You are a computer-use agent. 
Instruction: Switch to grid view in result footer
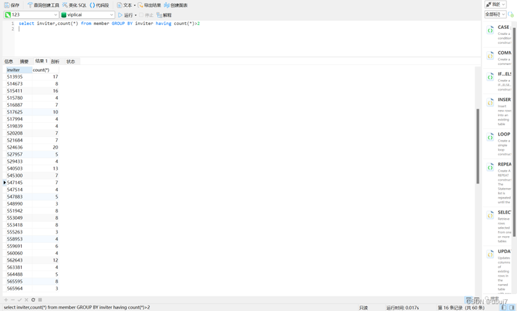[468, 300]
